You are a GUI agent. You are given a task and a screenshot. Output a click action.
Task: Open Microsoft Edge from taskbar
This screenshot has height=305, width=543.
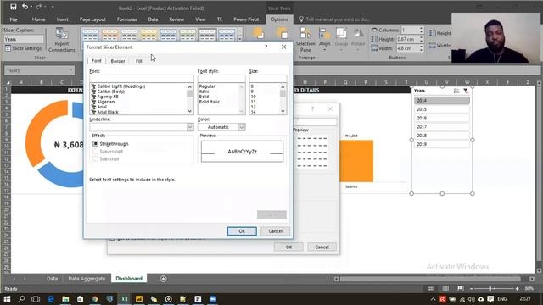(51, 299)
